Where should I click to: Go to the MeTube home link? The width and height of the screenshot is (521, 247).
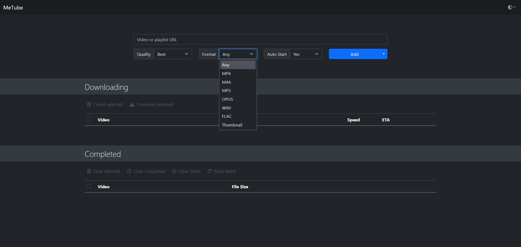point(13,8)
